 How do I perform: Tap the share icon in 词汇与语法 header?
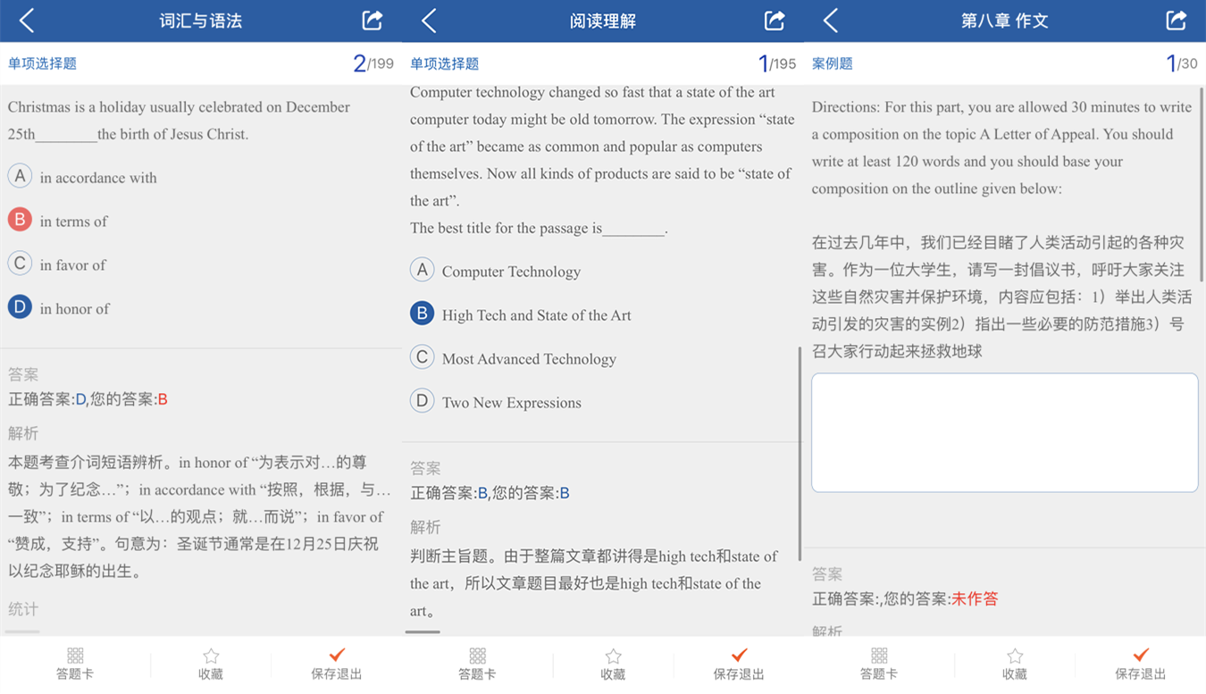click(x=373, y=21)
